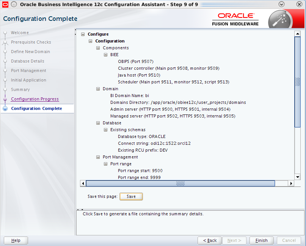The width and height of the screenshot is (306, 246).
Task: Collapse the Existing schemas node
Action: [x=105, y=130]
